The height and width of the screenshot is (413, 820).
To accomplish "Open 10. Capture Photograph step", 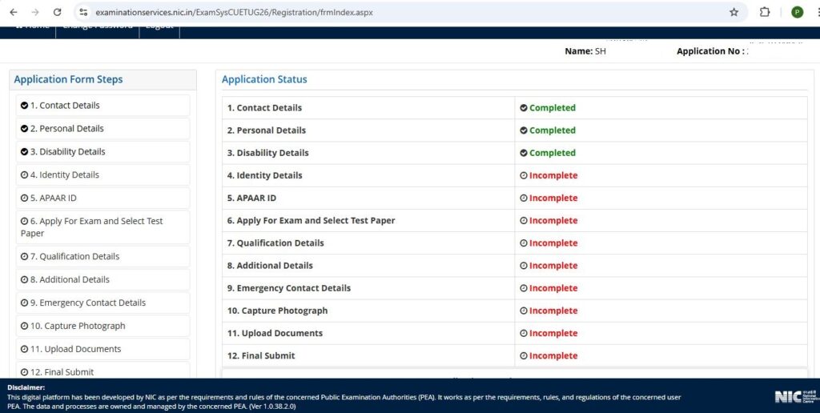I will 102,327.
